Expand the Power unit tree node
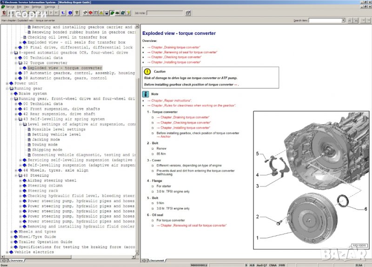This screenshot has height=267, width=372. click(7, 83)
